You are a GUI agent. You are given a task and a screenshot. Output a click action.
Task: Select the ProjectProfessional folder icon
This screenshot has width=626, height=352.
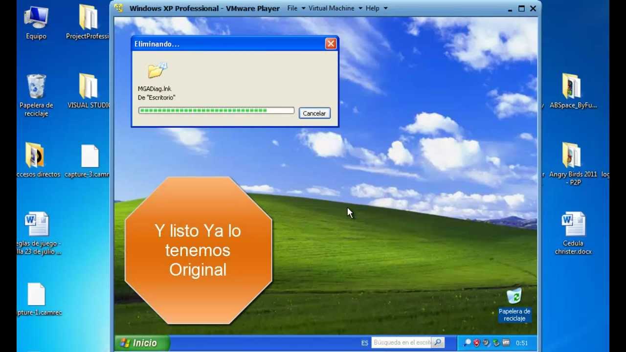click(88, 22)
